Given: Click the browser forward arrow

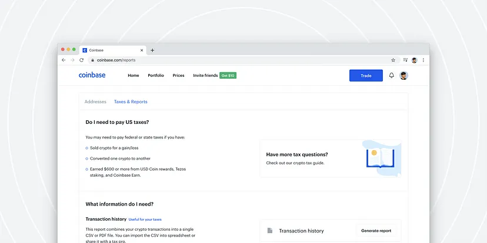Looking at the screenshot, I should 72,60.
